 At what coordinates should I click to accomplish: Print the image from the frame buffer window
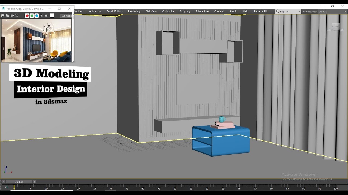12,16
